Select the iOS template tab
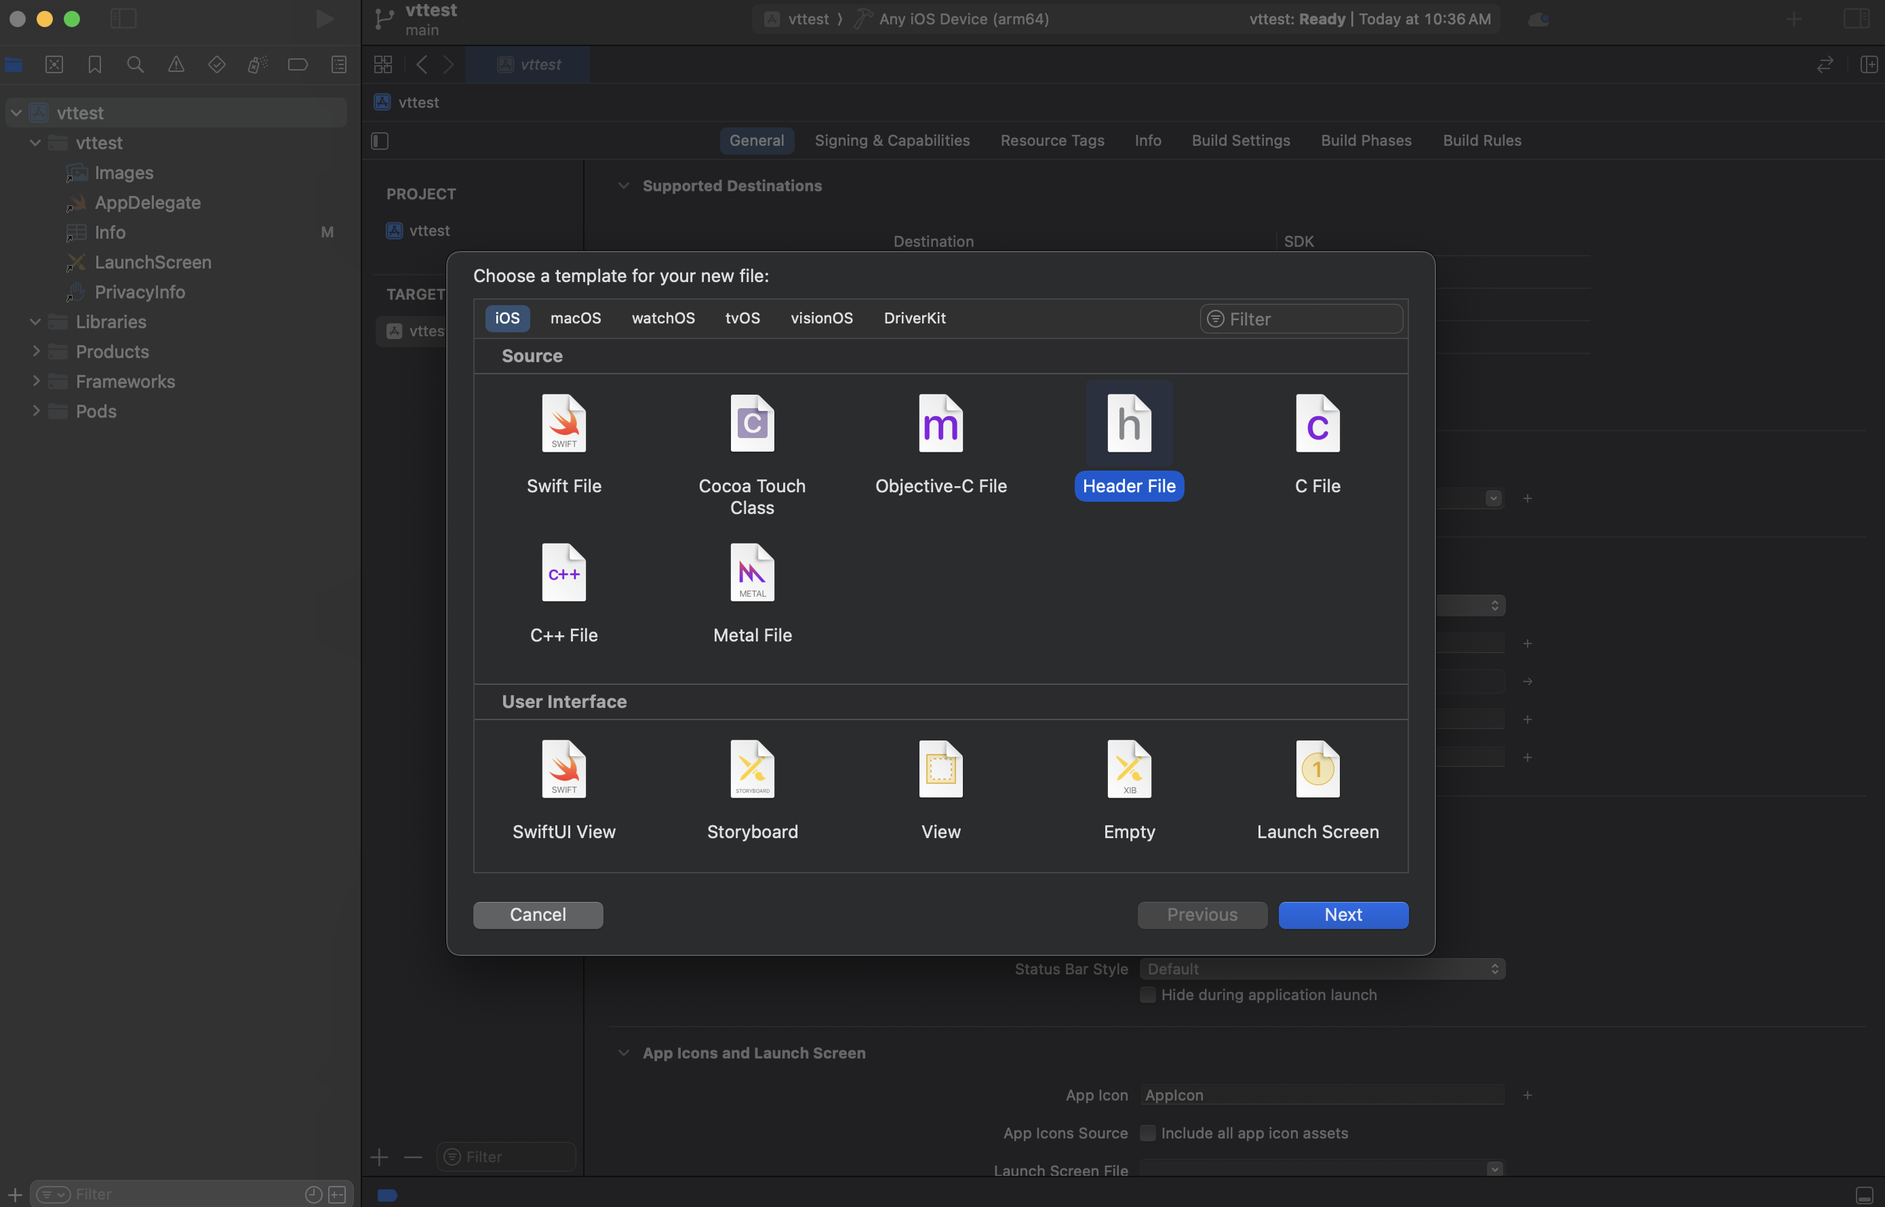 [507, 318]
